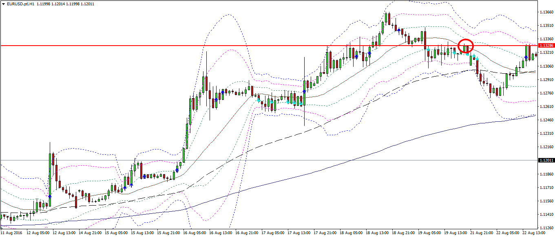Screen dimensions: 555x237
Task: Click the 1.11410 price axis label
Action: (546, 214)
